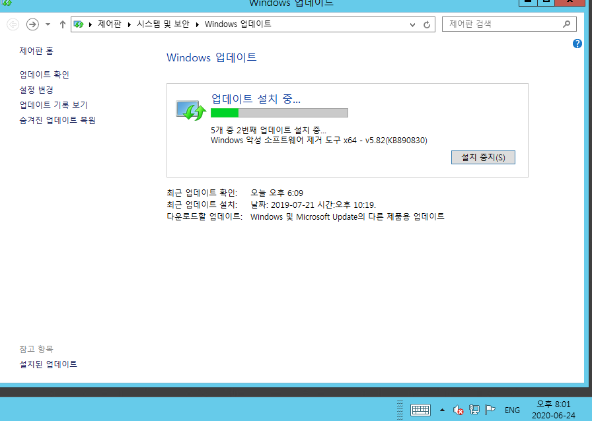
Task: Select 시스템 및 보안 breadcrumb
Action: point(163,24)
